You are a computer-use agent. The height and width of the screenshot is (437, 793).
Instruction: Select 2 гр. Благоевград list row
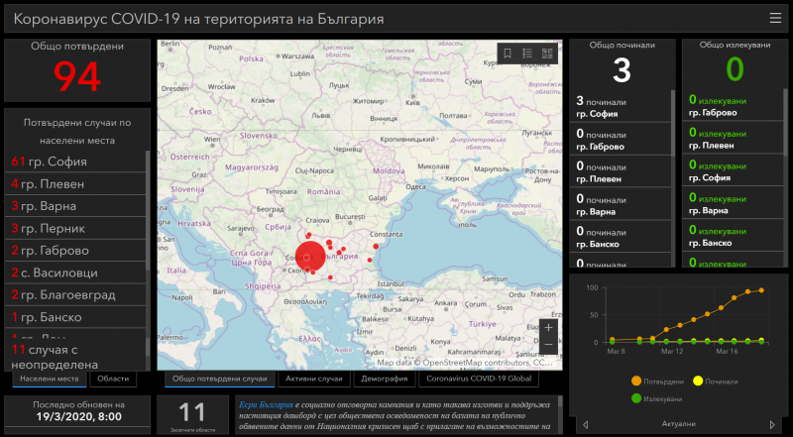[x=75, y=295]
